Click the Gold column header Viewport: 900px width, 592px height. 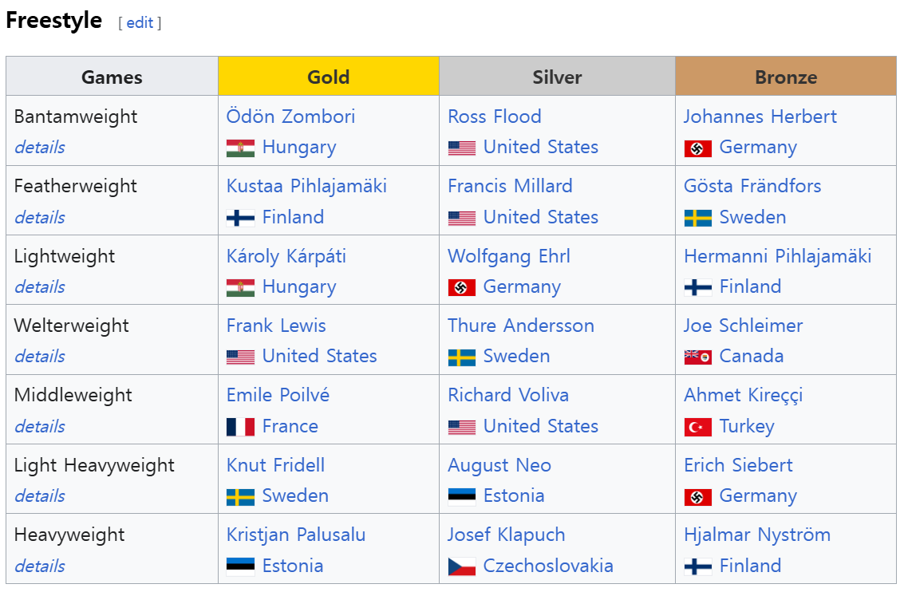(x=328, y=77)
